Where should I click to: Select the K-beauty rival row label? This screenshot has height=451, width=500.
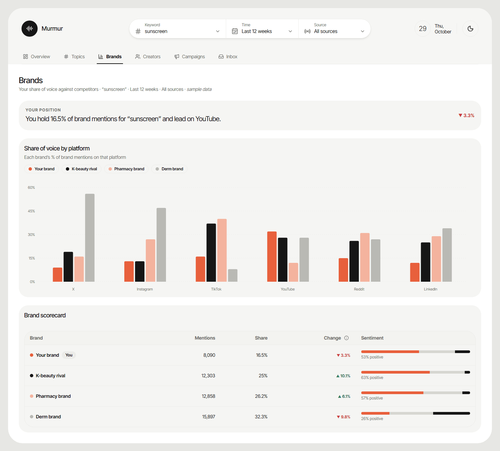(x=50, y=376)
